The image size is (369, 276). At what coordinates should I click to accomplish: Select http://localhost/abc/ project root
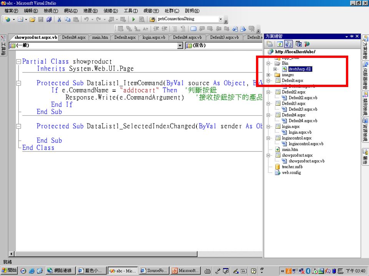pos(295,52)
